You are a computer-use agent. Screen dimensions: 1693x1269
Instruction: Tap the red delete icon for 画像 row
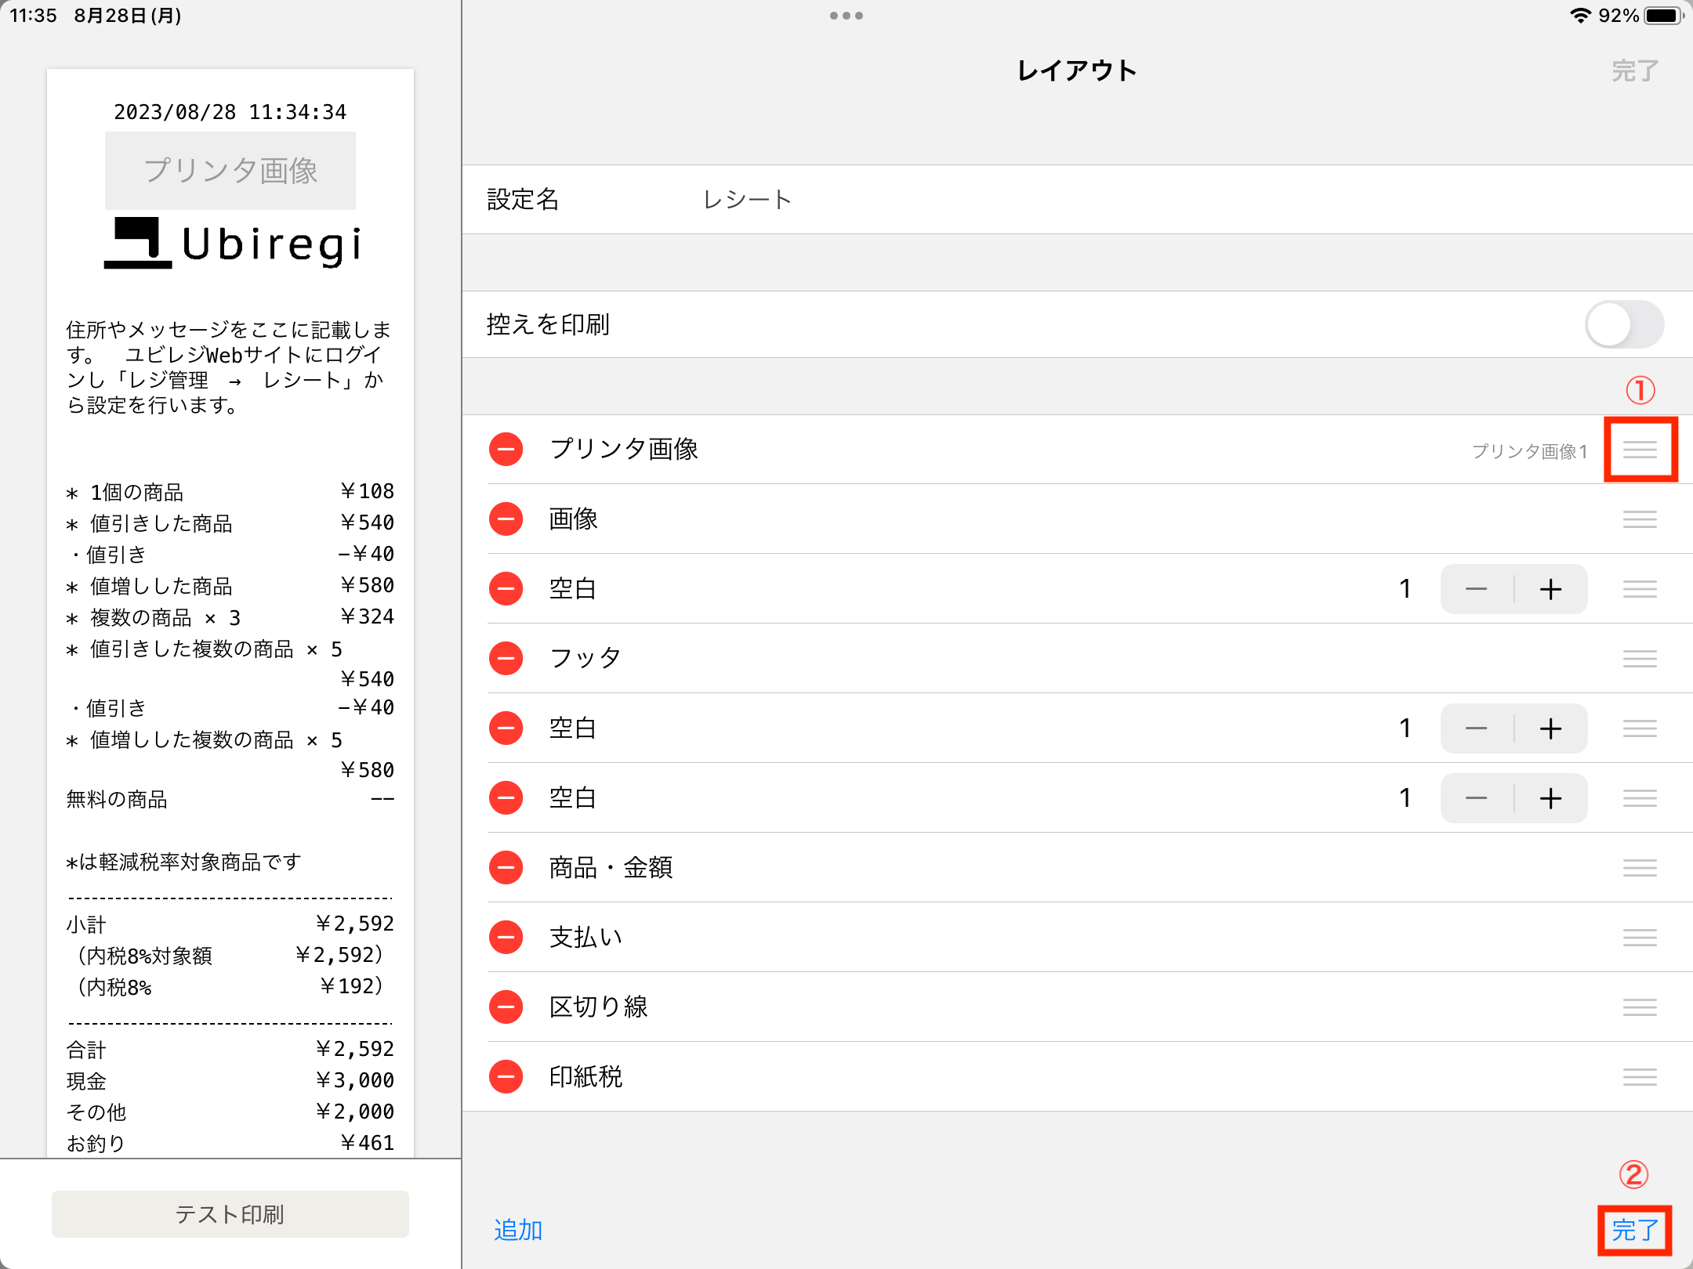point(506,519)
